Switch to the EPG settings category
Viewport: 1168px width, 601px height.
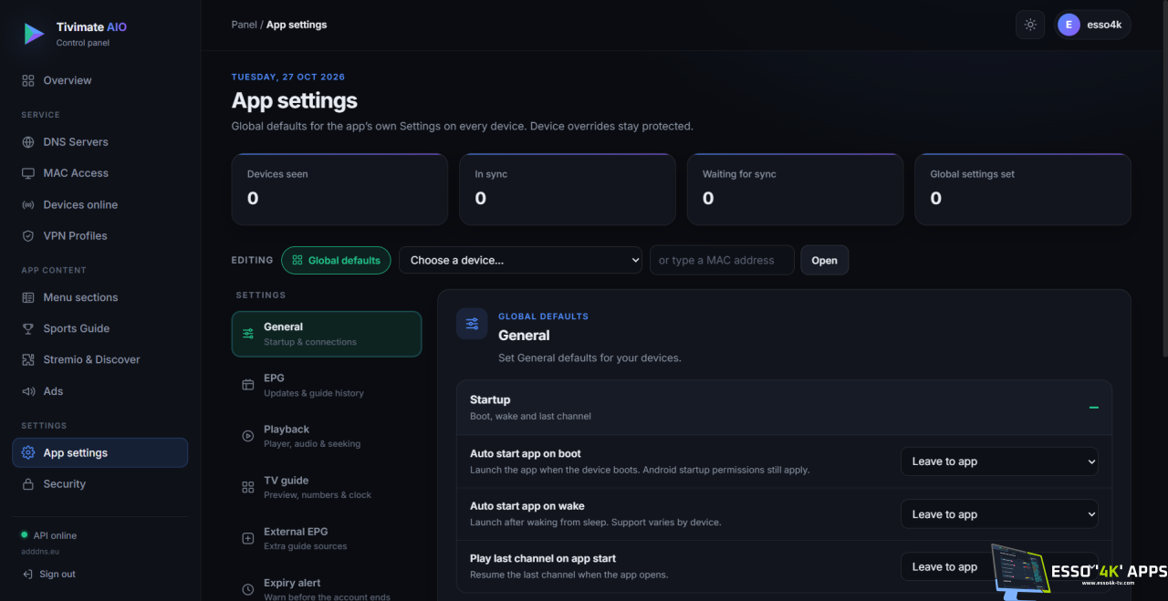tap(327, 385)
